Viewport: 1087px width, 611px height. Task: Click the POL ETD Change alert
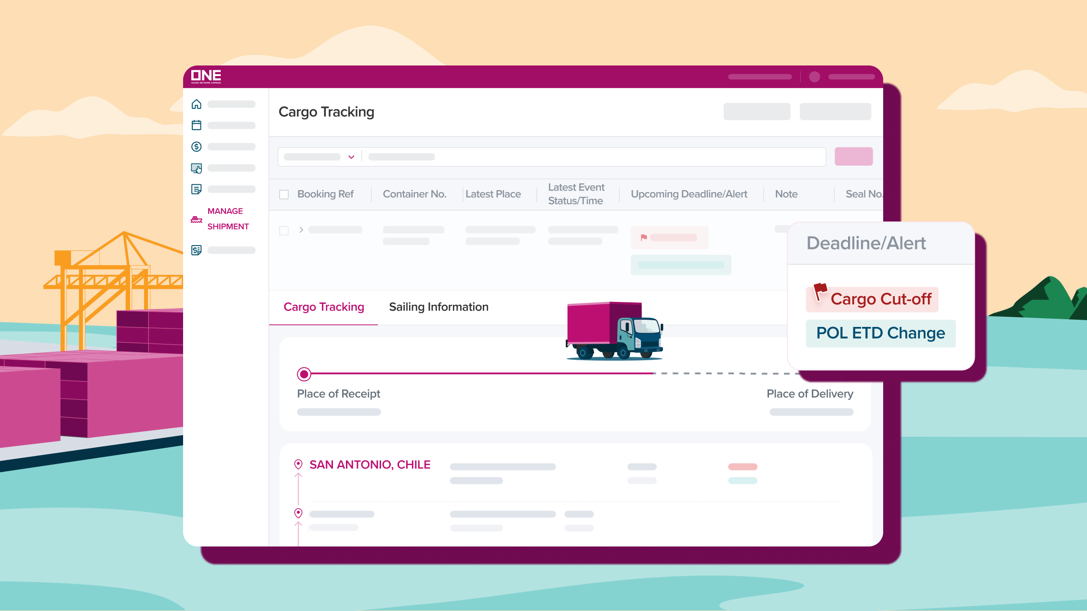880,333
